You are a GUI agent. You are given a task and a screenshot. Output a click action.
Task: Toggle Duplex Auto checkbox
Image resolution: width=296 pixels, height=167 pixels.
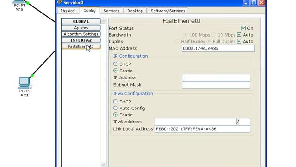coord(239,41)
